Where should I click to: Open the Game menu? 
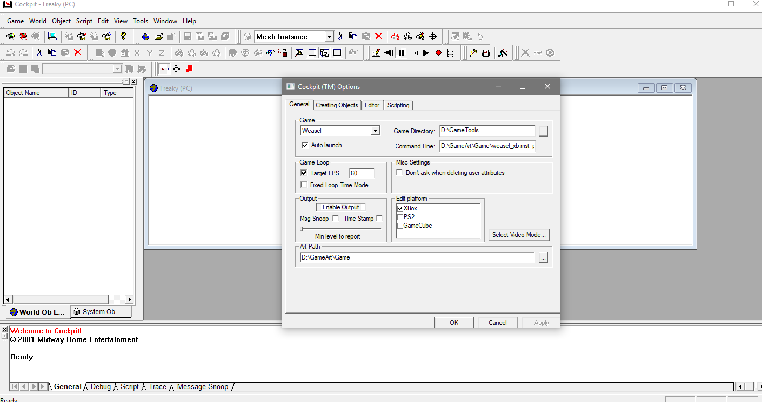(x=15, y=21)
